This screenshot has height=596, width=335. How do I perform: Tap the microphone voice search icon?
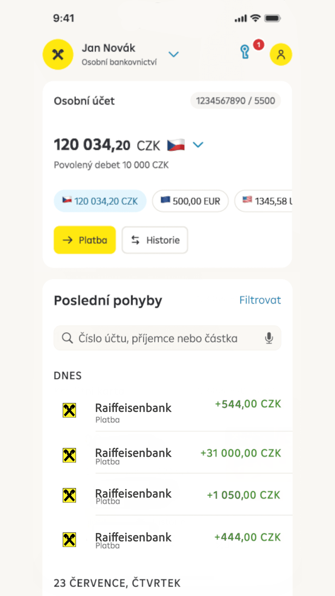(269, 338)
